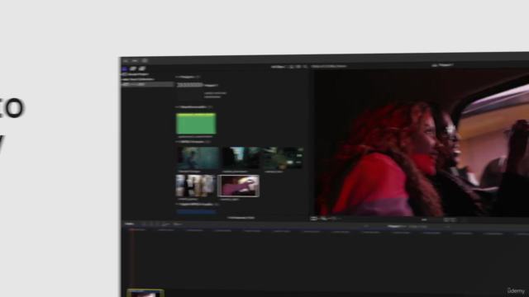Collapse the section containing the green clip
Image resolution: width=529 pixels, height=297 pixels.
[x=177, y=107]
